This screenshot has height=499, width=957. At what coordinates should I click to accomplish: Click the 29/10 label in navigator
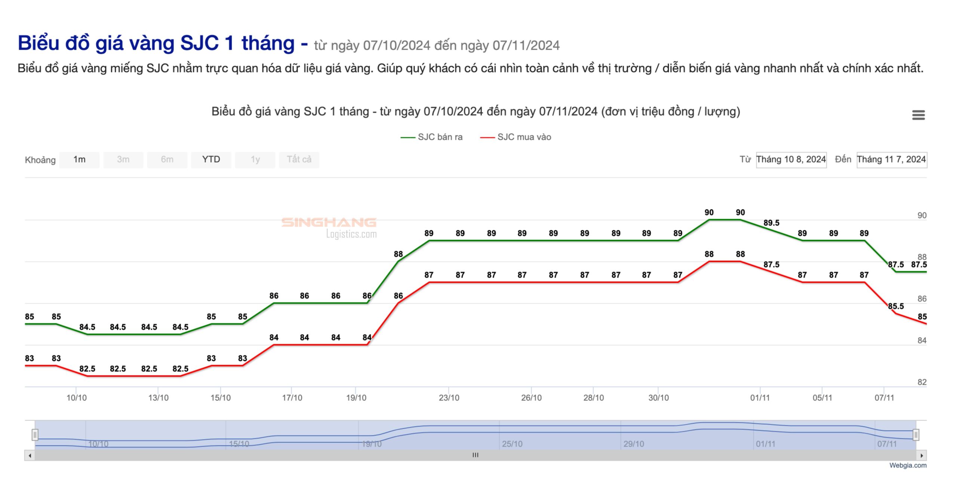634,444
